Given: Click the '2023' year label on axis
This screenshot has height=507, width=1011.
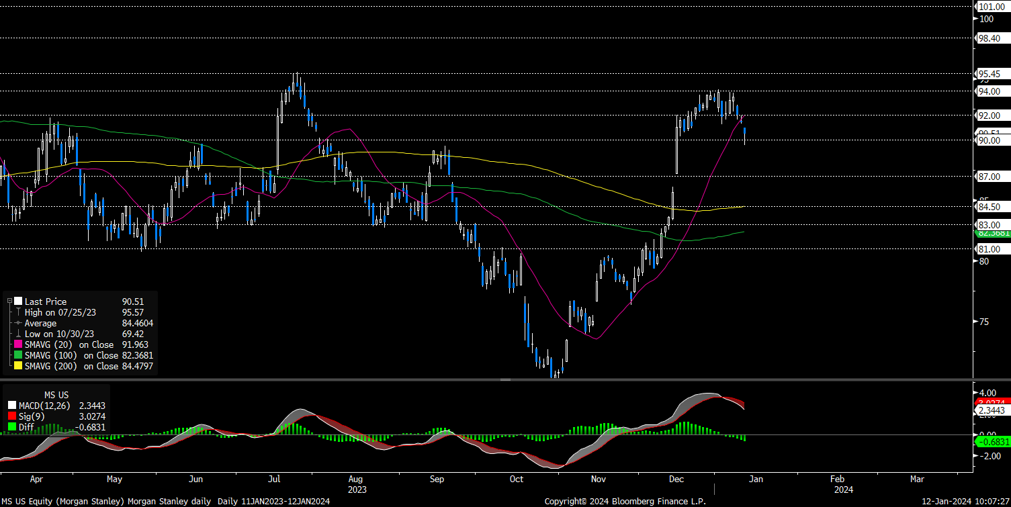Looking at the screenshot, I should click(357, 490).
